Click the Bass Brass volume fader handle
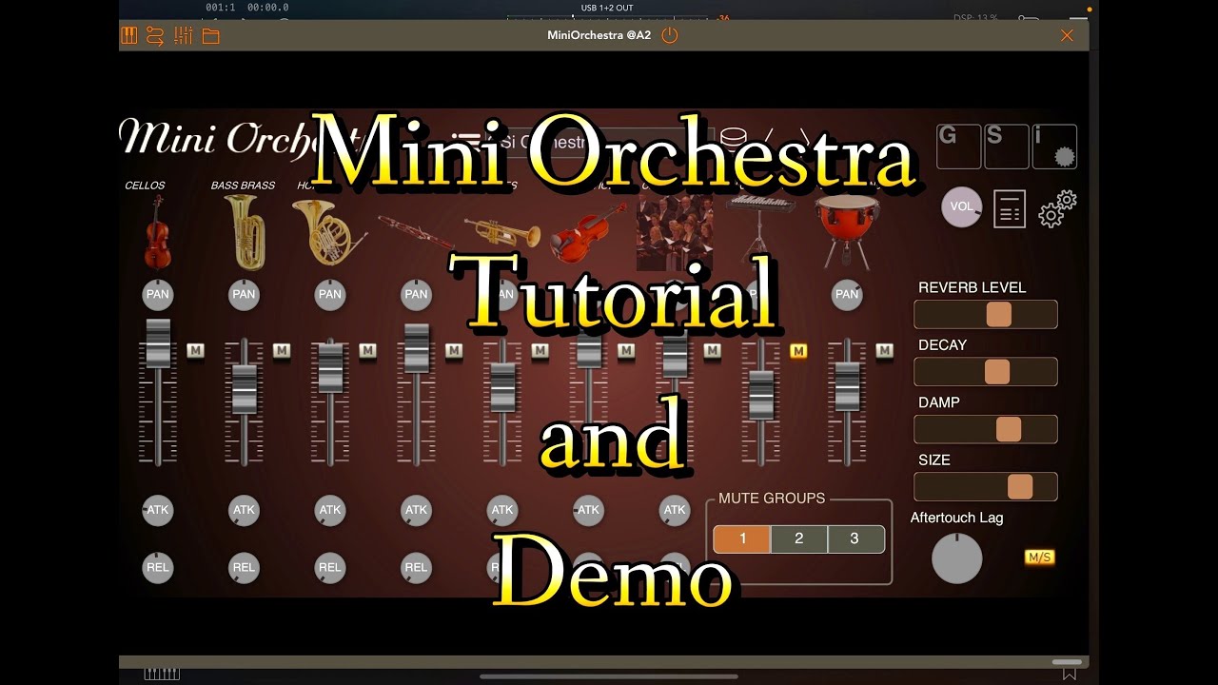This screenshot has height=685, width=1218. tap(245, 389)
